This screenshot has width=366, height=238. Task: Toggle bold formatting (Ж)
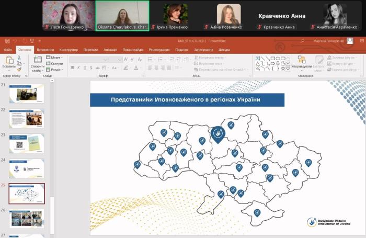pos(73,67)
